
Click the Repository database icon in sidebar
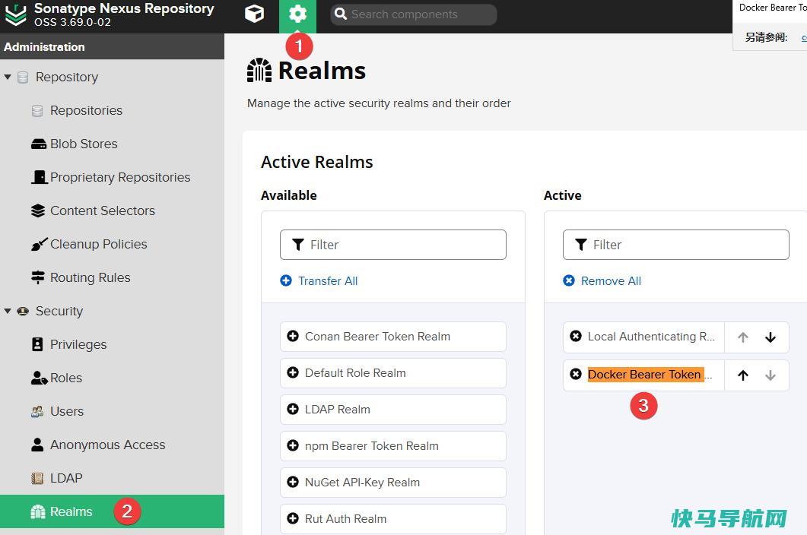23,78
